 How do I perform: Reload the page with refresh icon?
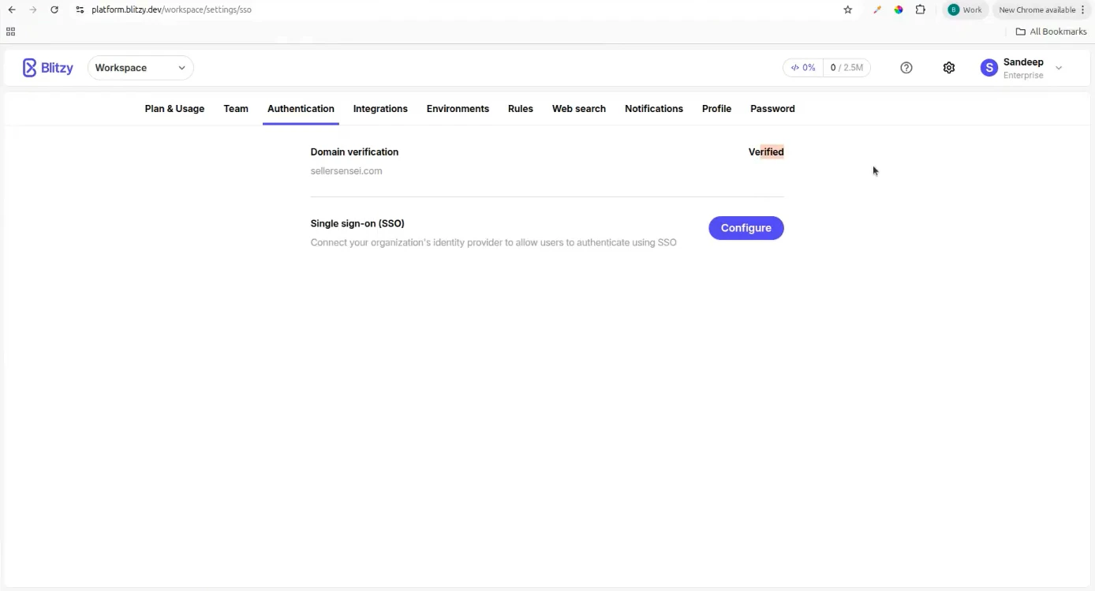tap(54, 9)
